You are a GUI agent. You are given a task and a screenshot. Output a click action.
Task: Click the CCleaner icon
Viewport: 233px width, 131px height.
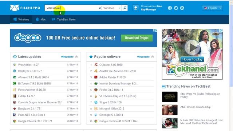96,65
